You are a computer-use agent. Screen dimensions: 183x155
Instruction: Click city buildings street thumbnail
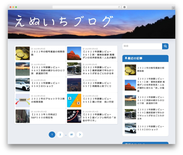[23, 116]
